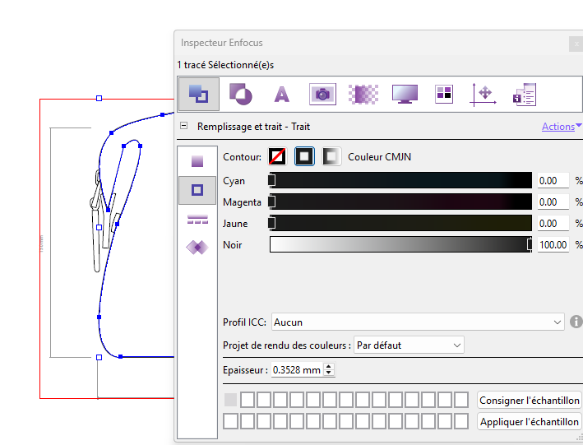
Task: Open the Text category with letter A
Action: click(281, 94)
